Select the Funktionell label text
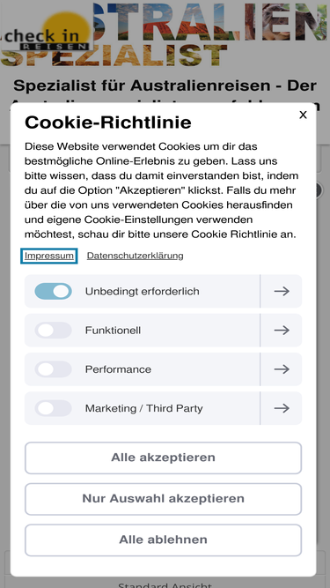The image size is (330, 588). click(x=113, y=331)
